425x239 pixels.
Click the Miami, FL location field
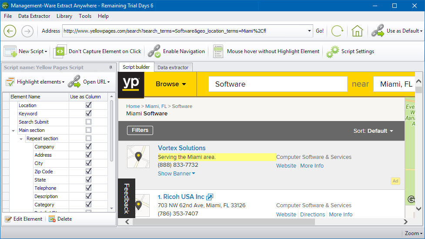[x=395, y=84]
